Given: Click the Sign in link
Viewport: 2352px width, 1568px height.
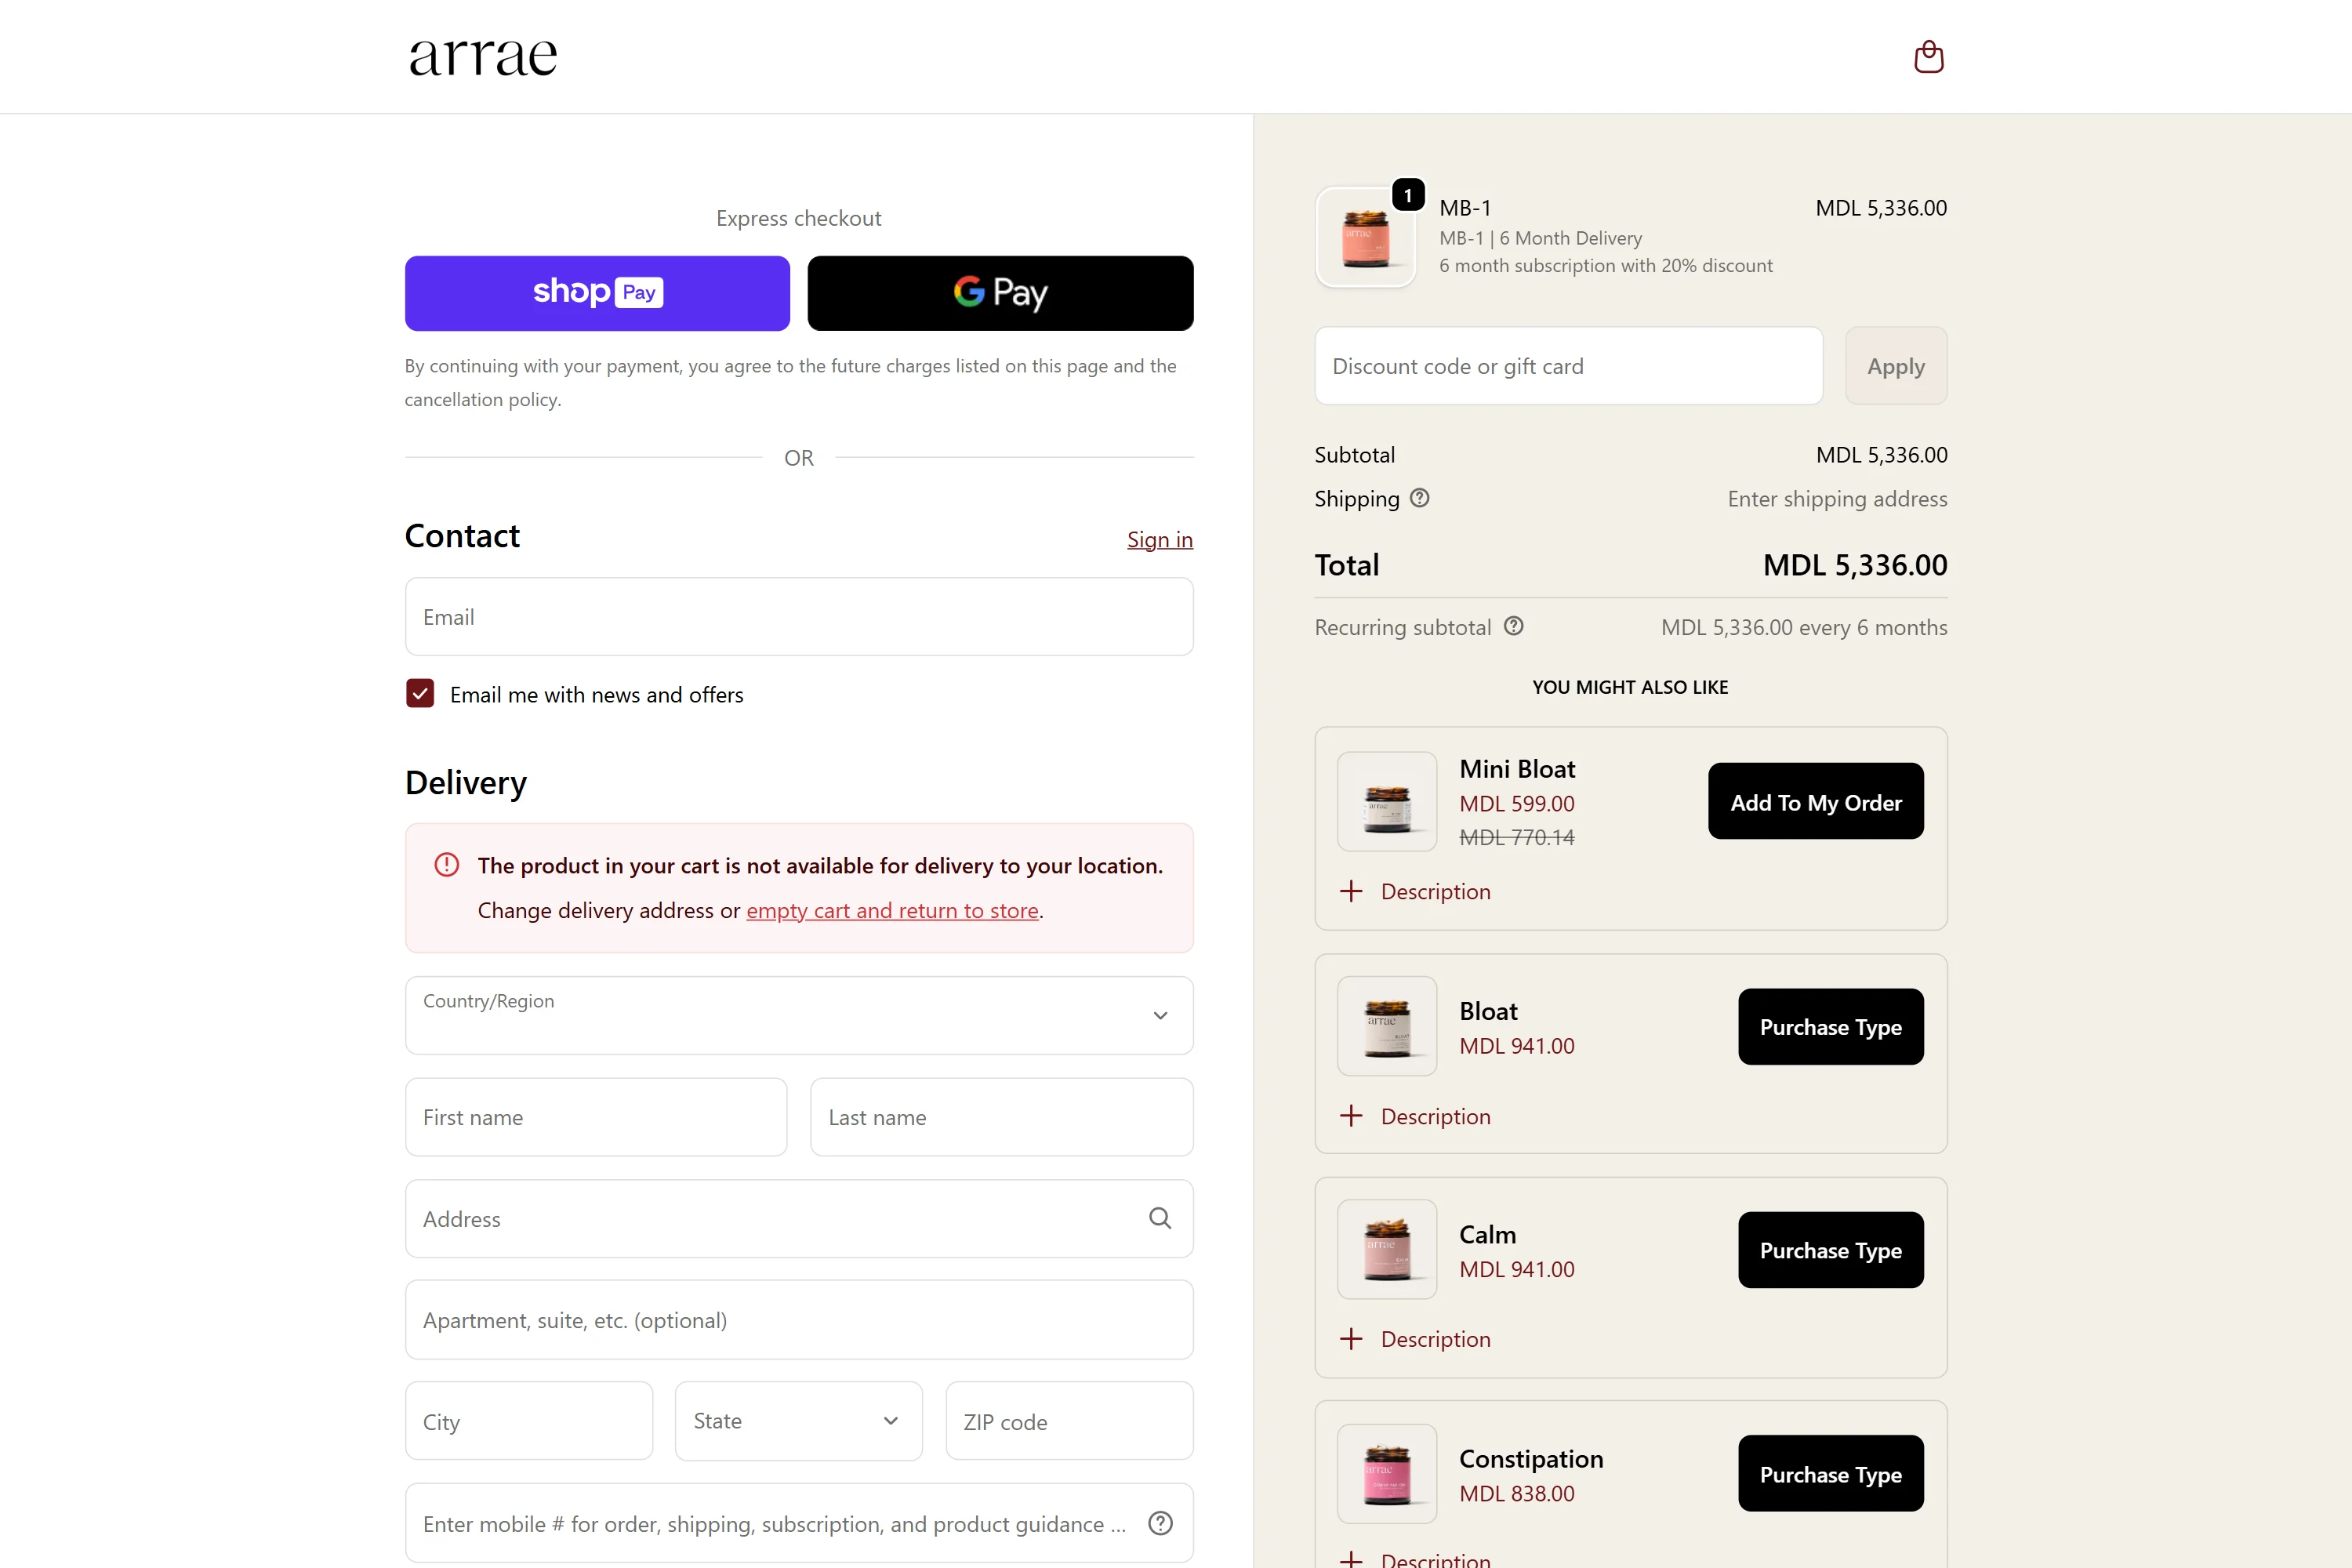Looking at the screenshot, I should coord(1160,540).
